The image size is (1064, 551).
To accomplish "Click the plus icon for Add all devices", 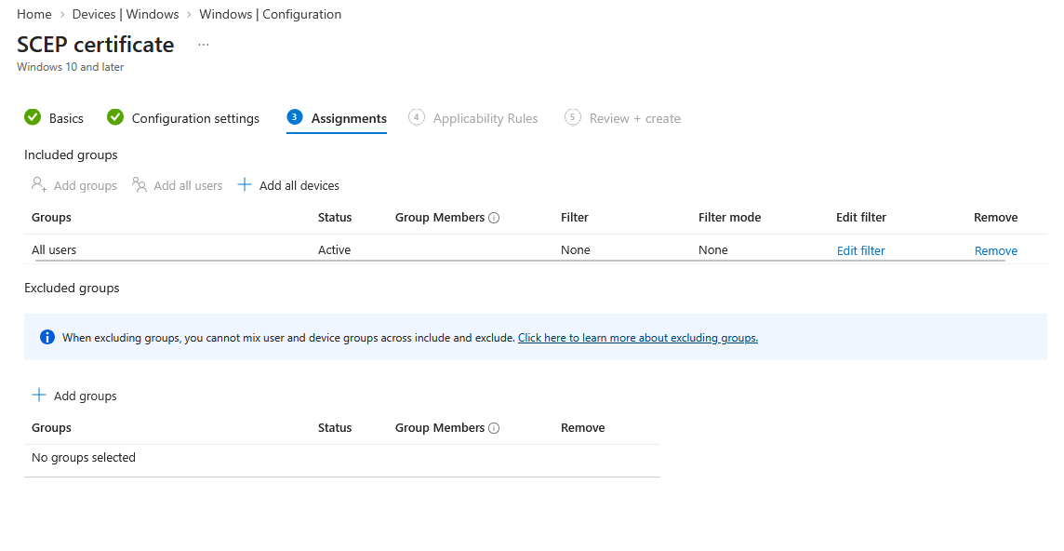I will click(245, 184).
